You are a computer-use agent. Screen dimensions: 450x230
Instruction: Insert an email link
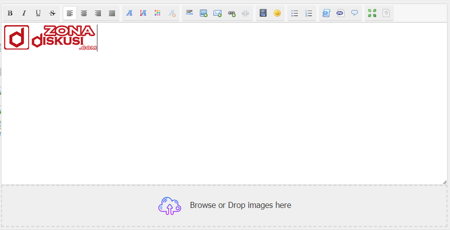click(217, 13)
